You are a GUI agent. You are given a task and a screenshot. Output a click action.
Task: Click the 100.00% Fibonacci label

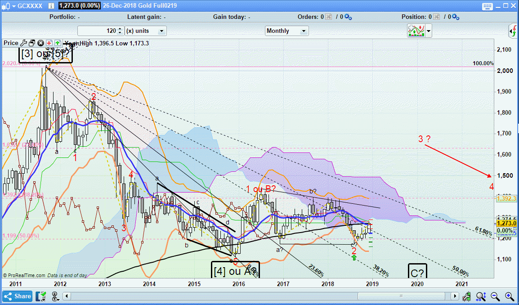click(x=483, y=63)
